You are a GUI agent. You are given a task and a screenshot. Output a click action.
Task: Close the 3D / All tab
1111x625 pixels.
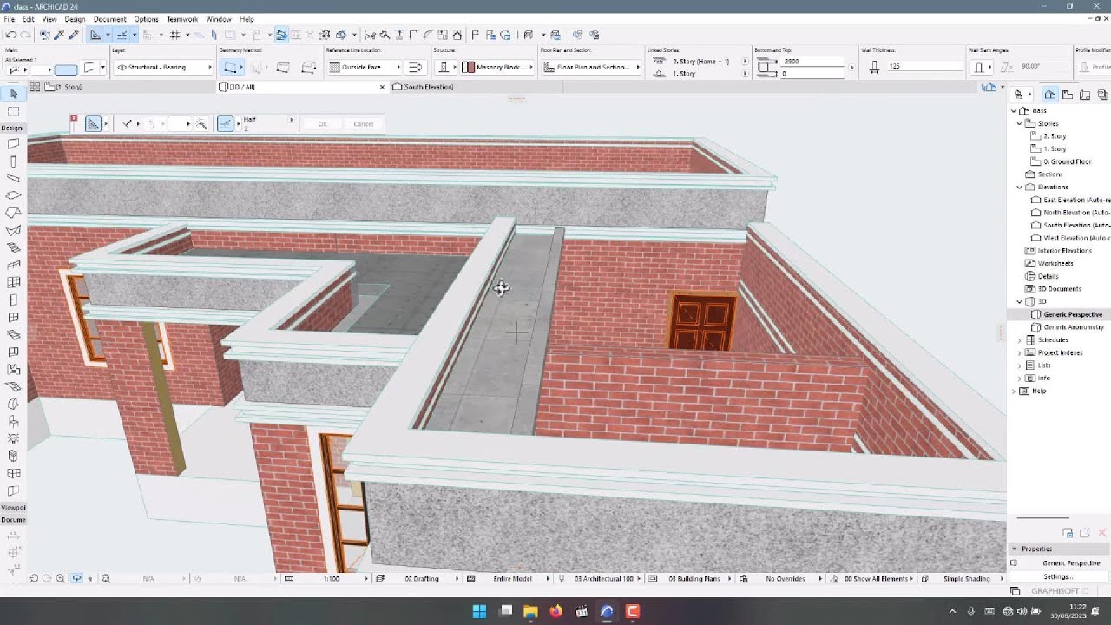coord(382,87)
